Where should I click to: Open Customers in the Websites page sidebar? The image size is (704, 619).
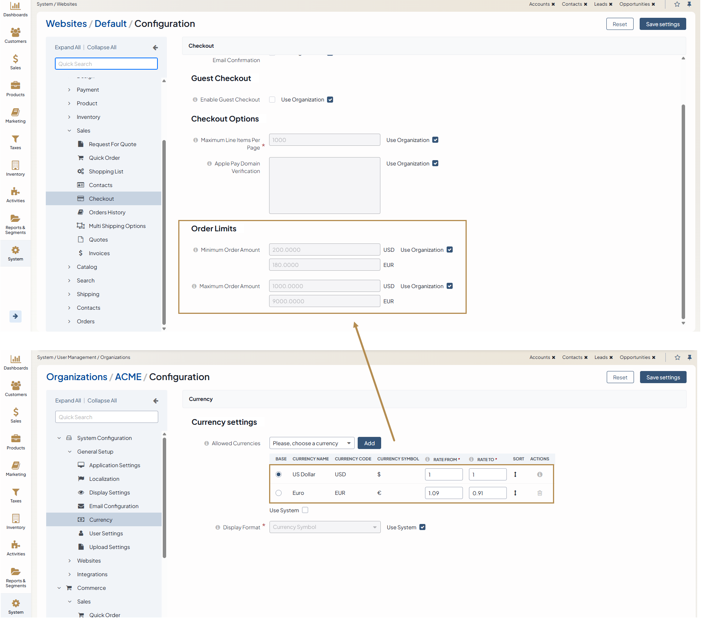pyautogui.click(x=16, y=36)
